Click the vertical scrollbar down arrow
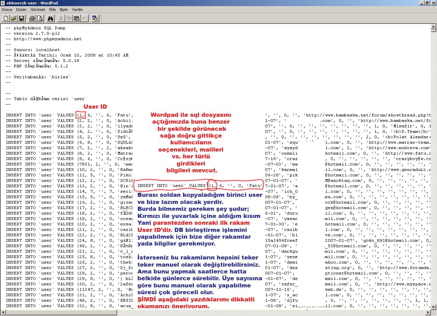This screenshot has height=316, width=437. 434,307
